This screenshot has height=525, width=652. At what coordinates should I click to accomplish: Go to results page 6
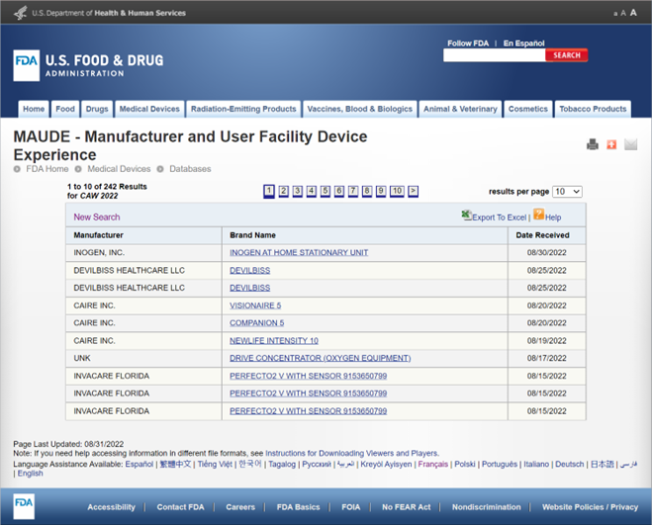click(339, 191)
